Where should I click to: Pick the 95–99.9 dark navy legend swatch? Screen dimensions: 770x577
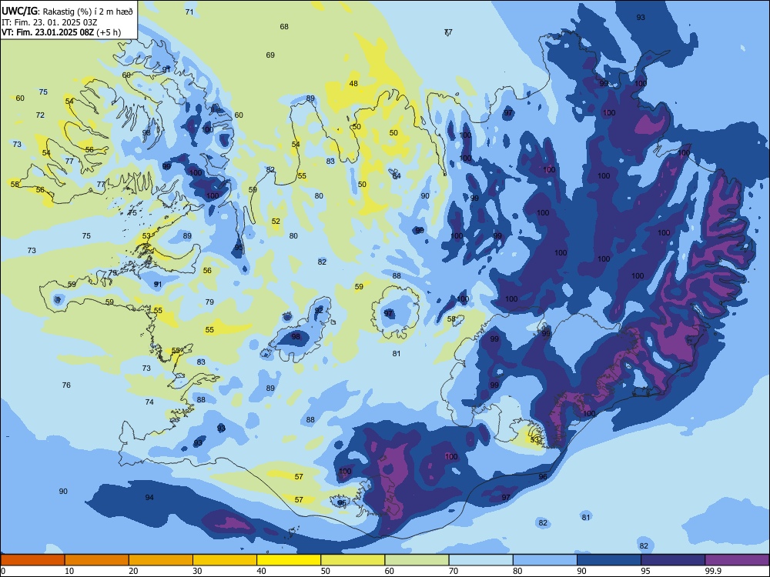coord(673,560)
